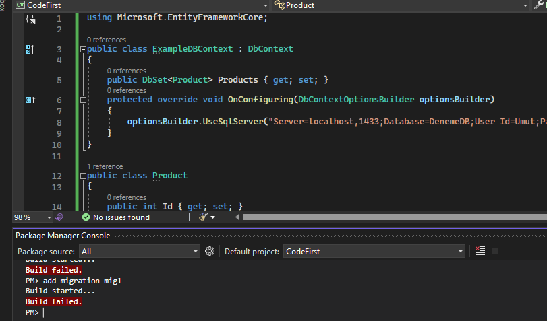Click the green checkmark health icon
The height and width of the screenshot is (321, 547).
(x=86, y=217)
